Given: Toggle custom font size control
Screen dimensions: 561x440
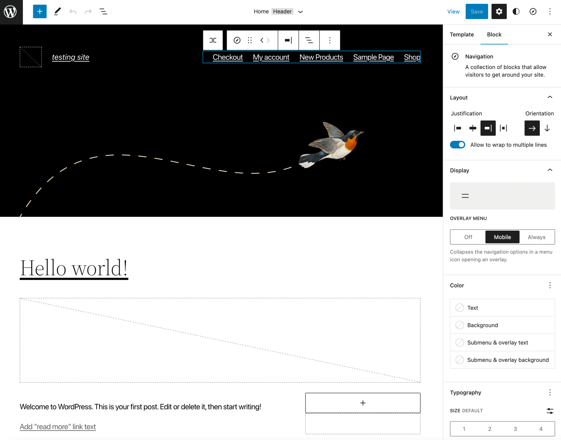Looking at the screenshot, I should pos(550,411).
